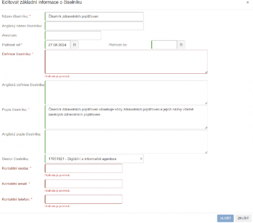Click resize grip of Anglická definice textarea
The height and width of the screenshot is (223, 253).
[206, 102]
